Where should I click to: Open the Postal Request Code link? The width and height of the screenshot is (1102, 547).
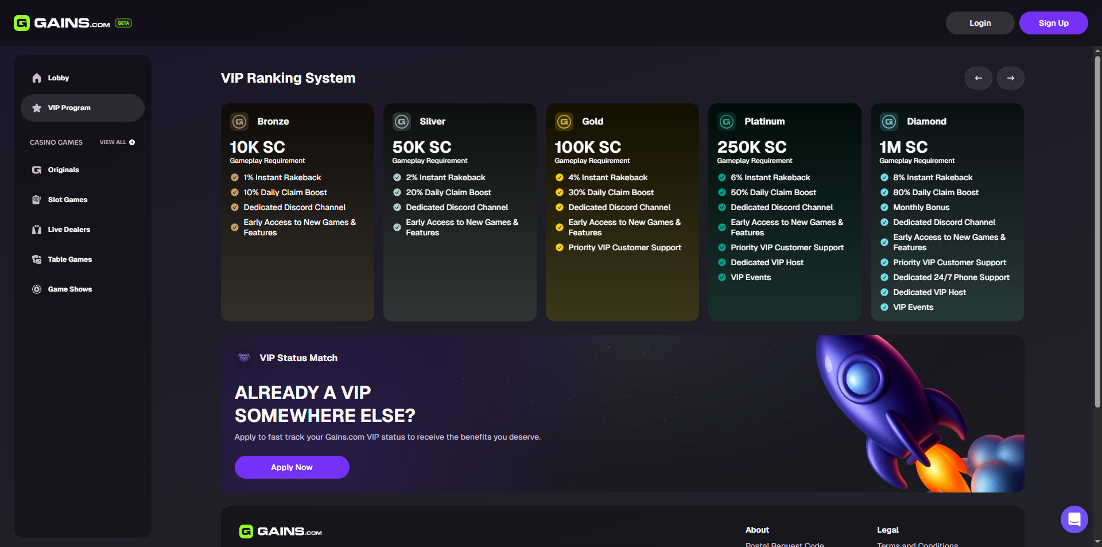point(785,544)
